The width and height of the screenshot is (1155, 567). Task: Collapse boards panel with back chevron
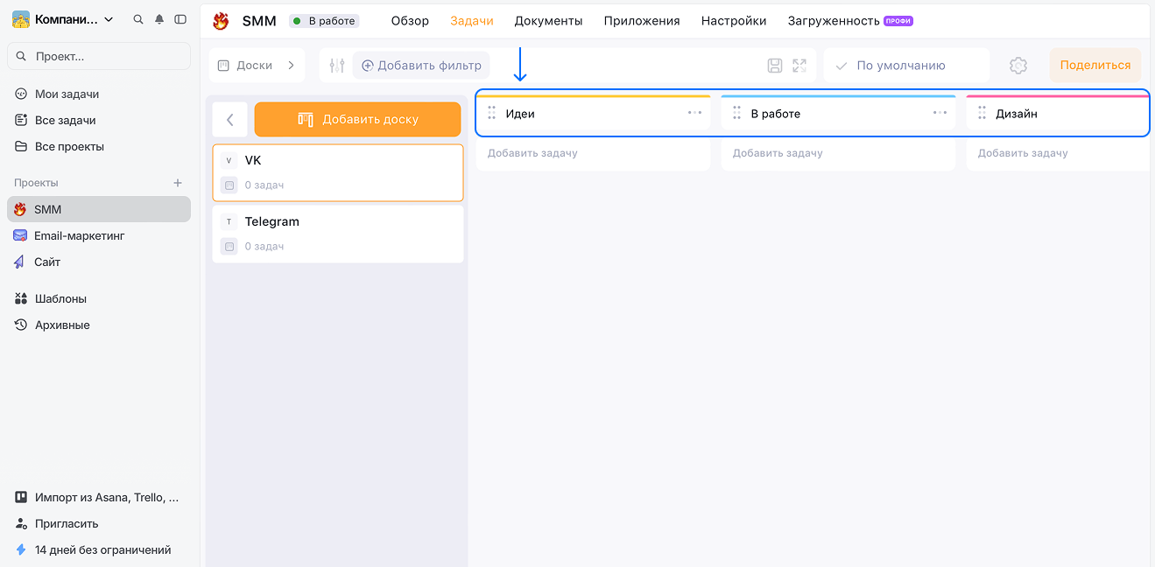pos(230,120)
